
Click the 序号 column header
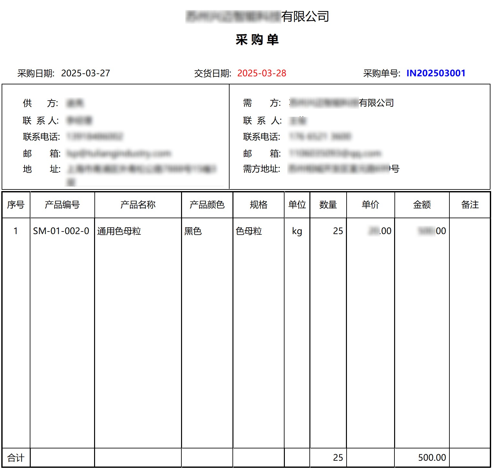(16, 205)
